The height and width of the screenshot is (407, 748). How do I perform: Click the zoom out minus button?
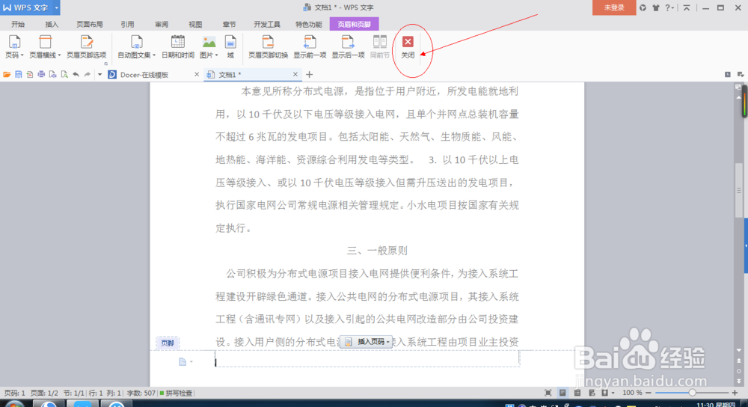click(x=649, y=393)
